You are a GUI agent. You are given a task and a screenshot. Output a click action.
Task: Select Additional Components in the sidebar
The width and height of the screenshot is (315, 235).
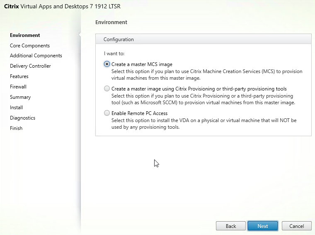(x=36, y=56)
